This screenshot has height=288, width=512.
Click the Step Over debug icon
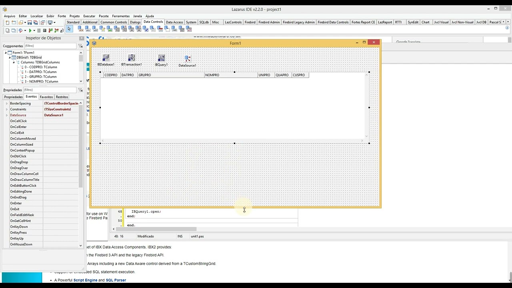pyautogui.click(x=56, y=30)
